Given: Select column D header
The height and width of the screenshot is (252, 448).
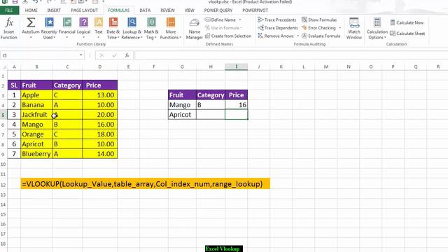Looking at the screenshot, I should [x=99, y=66].
